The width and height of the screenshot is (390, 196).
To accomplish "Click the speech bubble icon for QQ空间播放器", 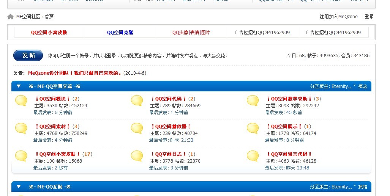I will [137, 129].
